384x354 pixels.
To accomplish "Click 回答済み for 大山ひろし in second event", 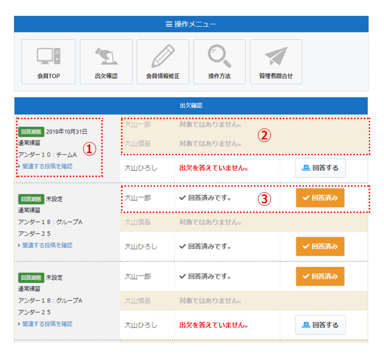I will [320, 246].
